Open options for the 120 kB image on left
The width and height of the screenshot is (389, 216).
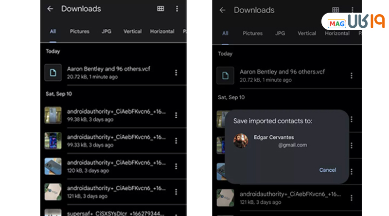[176, 166]
